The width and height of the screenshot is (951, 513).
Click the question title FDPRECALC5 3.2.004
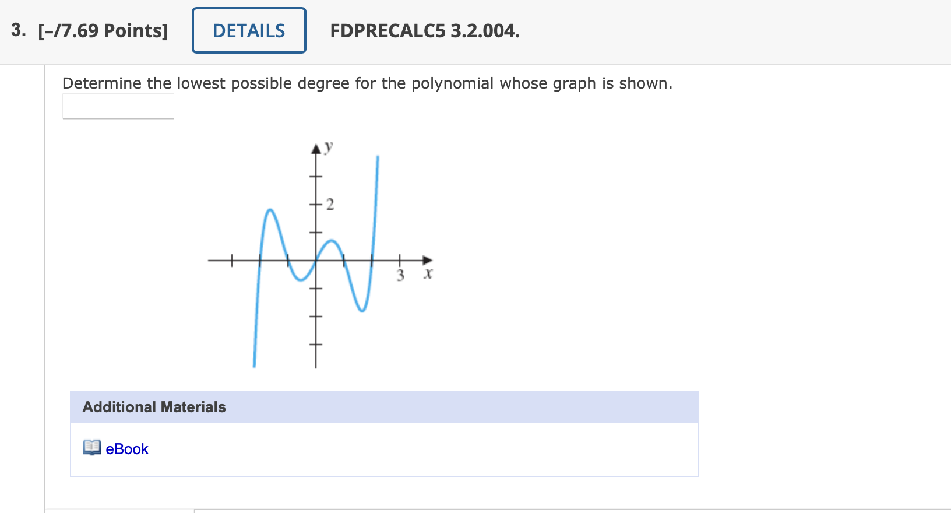(x=424, y=31)
